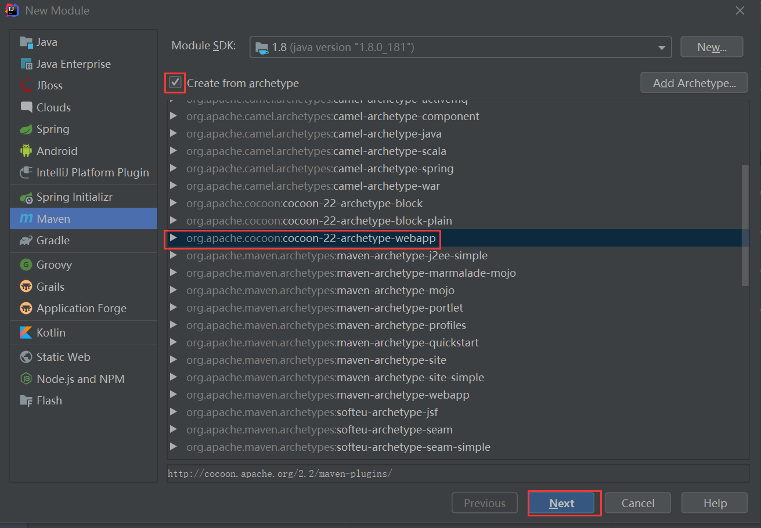Click the Java module type icon
The image size is (761, 528).
point(26,42)
